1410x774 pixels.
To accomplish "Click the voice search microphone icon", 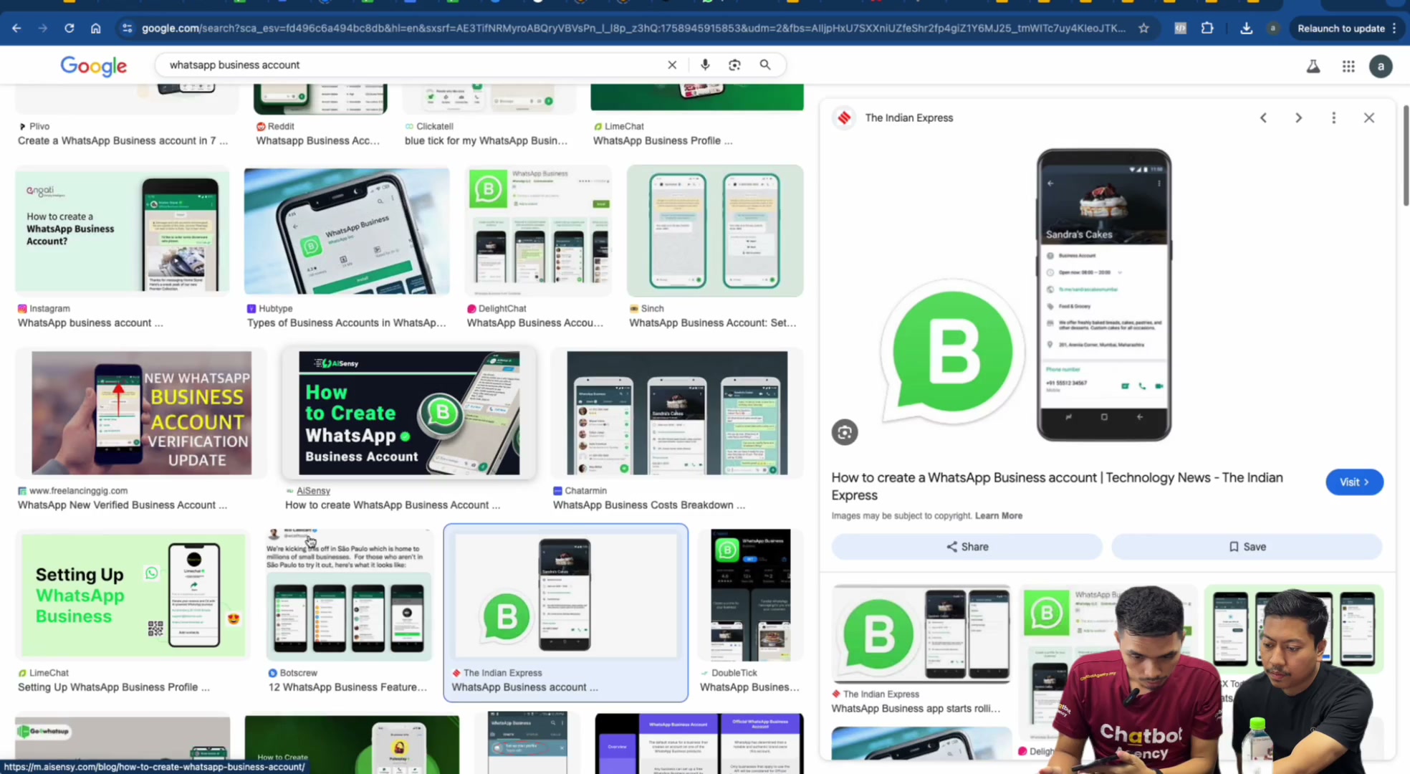I will click(705, 64).
